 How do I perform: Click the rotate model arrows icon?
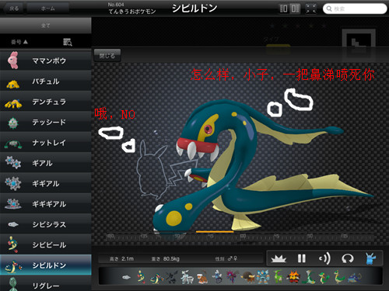348,258
